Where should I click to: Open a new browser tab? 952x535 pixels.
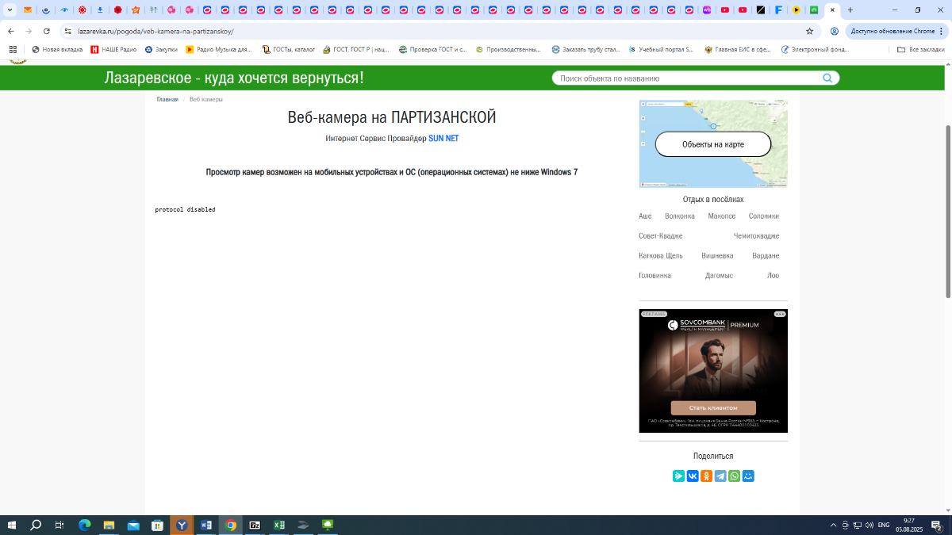850,10
